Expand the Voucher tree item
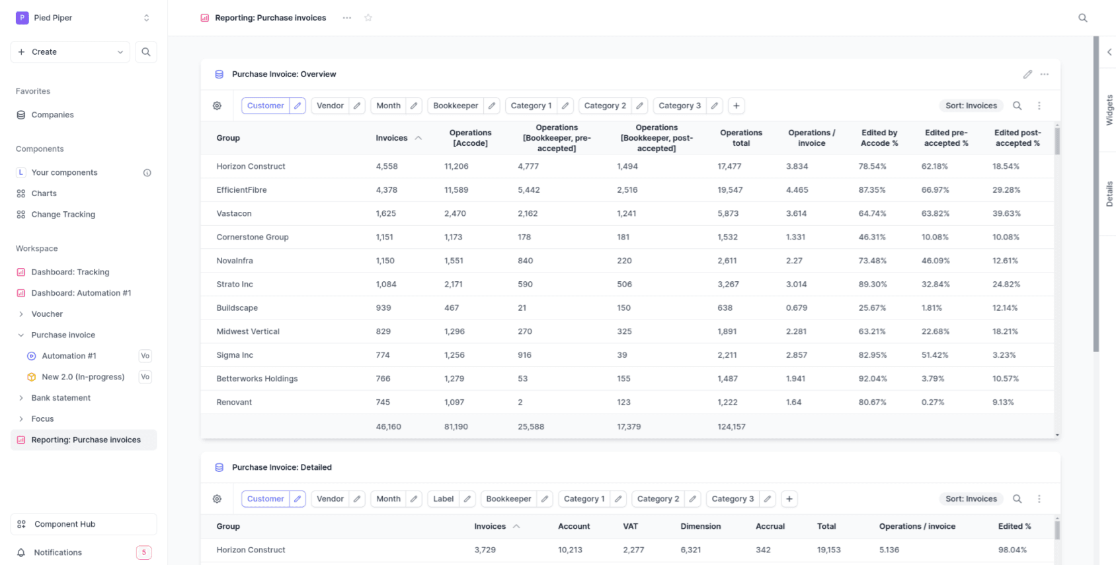The height and width of the screenshot is (565, 1116). click(x=21, y=314)
